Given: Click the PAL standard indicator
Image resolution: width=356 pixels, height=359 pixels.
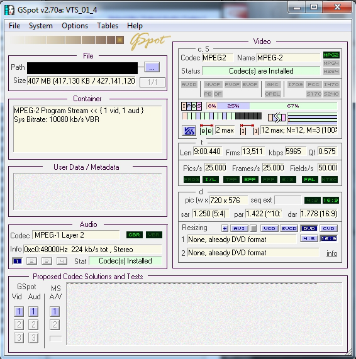Looking at the screenshot, I should pyautogui.click(x=309, y=180).
